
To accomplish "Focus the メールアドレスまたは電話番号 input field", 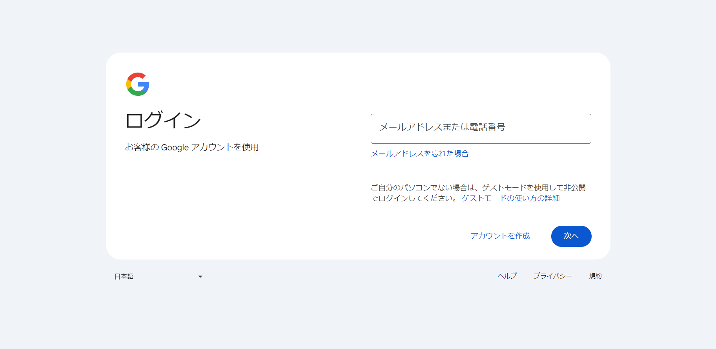I will click(x=481, y=129).
